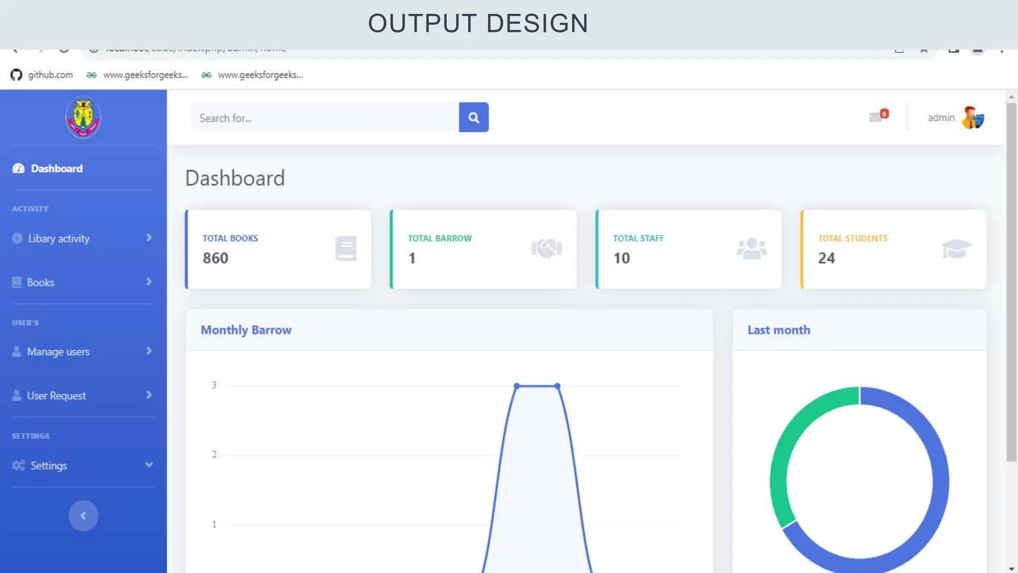The image size is (1018, 573).
Task: Click the scrollbar down arrow
Action: [1012, 569]
